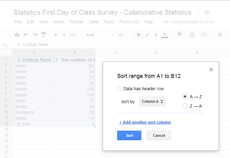This screenshot has width=230, height=158.
Task: Open the Edit menu
Action: [30, 22]
